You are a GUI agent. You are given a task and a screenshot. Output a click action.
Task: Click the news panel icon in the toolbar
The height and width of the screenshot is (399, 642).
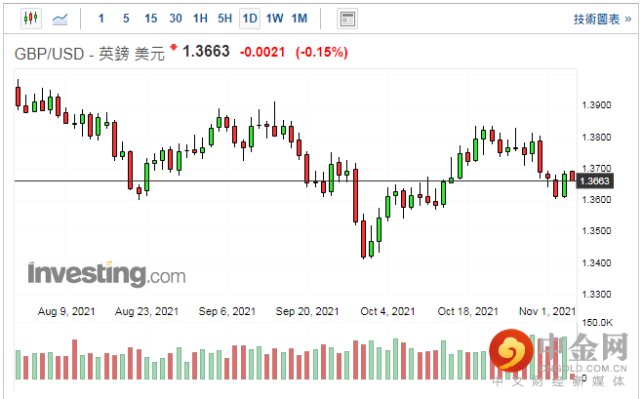346,18
